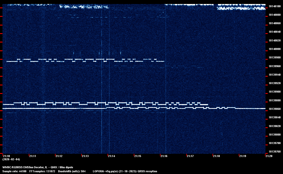Click the 10140100 frequency label
The height and width of the screenshot is (174, 283).
[x=274, y=6]
